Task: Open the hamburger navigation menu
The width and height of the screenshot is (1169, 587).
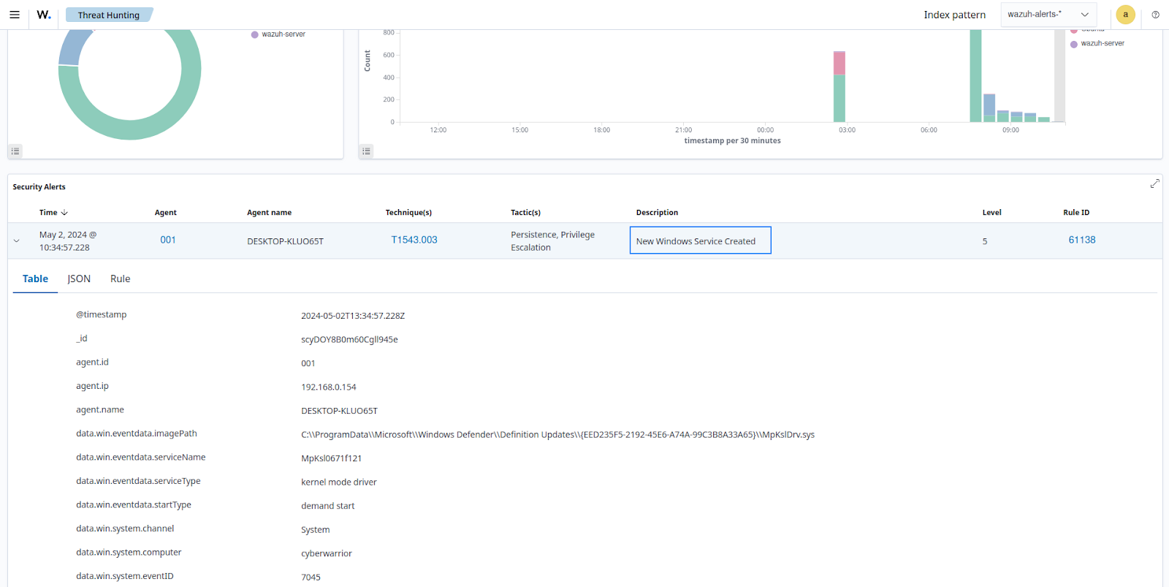Action: click(15, 15)
